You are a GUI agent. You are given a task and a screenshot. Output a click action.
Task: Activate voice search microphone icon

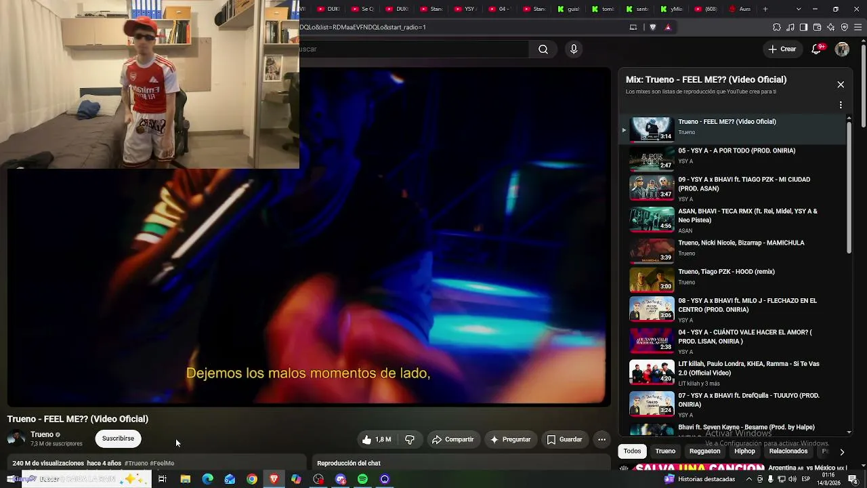click(574, 49)
